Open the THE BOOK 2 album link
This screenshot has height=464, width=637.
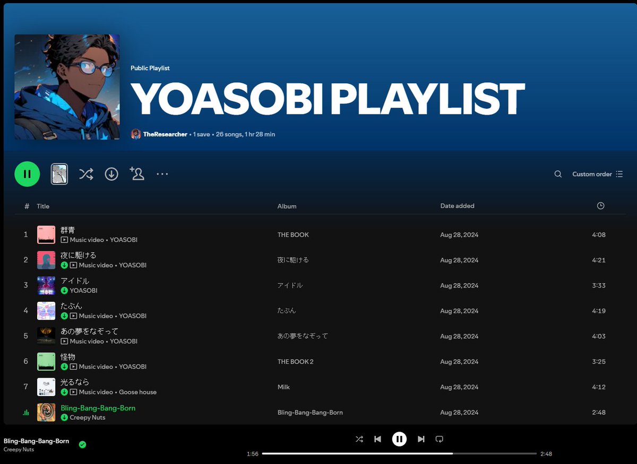(296, 362)
